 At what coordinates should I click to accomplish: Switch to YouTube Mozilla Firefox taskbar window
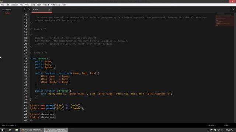32,130
